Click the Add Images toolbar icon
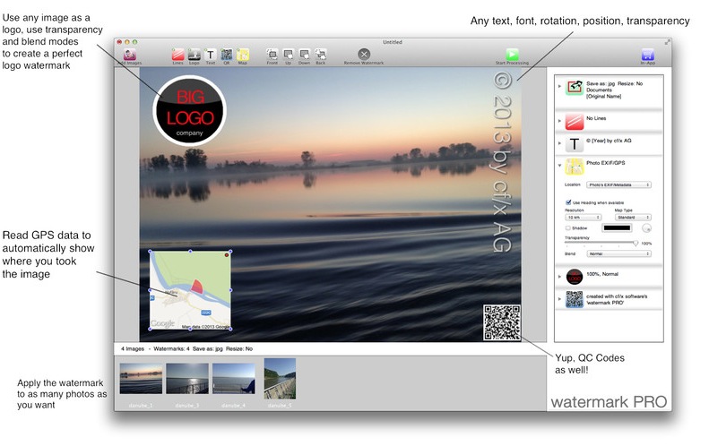 click(x=131, y=56)
